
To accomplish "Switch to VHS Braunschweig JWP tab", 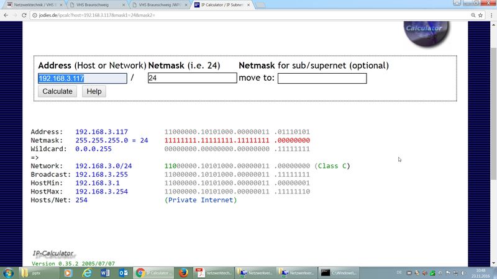I will click(160, 5).
